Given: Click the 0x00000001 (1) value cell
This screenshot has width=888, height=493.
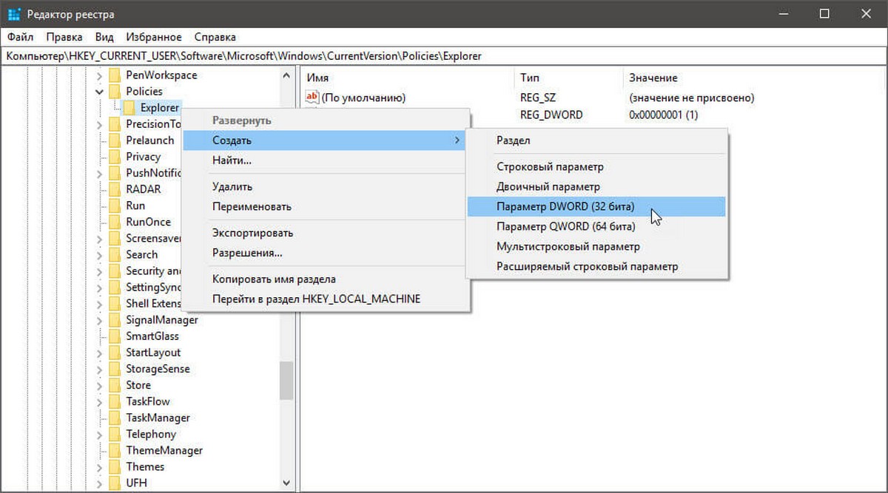Looking at the screenshot, I should coord(664,115).
